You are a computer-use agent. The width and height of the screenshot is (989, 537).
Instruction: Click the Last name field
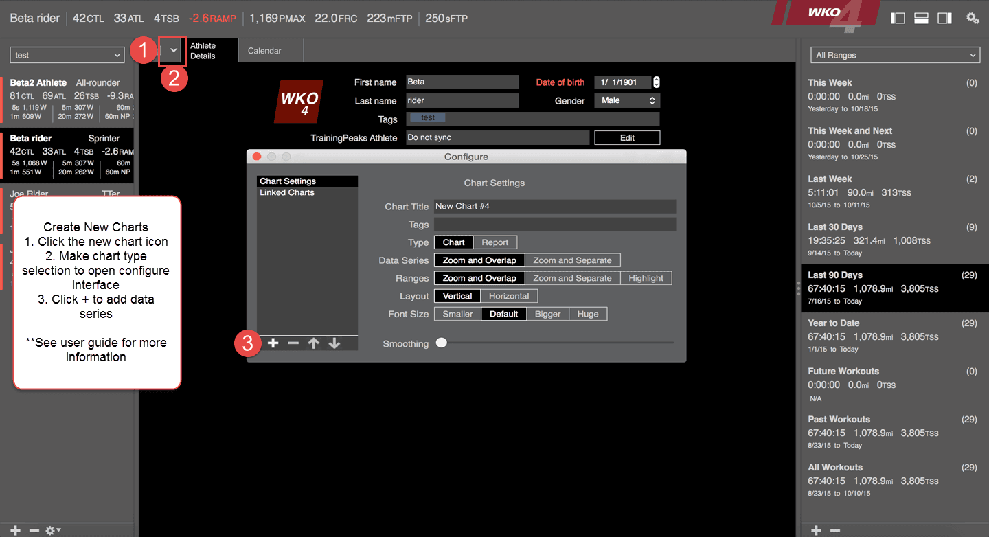click(x=462, y=100)
